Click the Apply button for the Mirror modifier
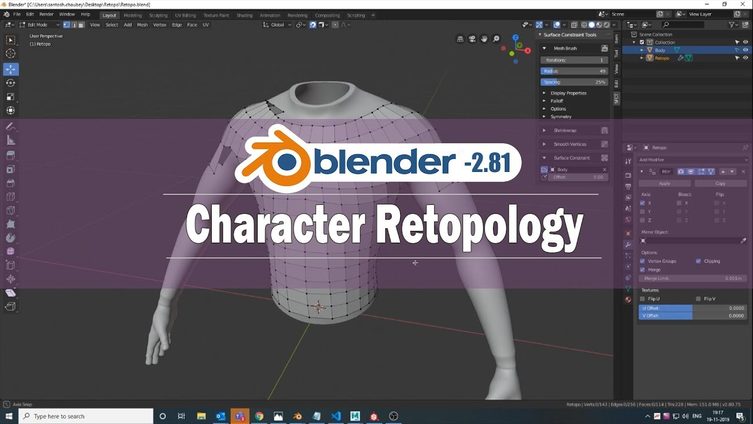This screenshot has width=753, height=424. pos(664,183)
